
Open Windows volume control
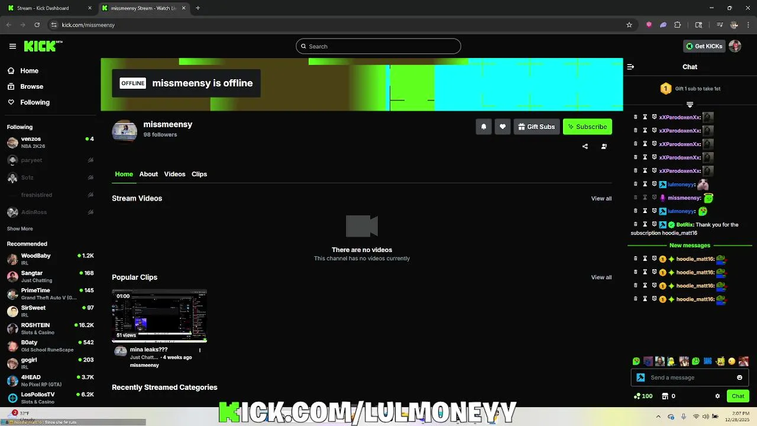(706, 416)
